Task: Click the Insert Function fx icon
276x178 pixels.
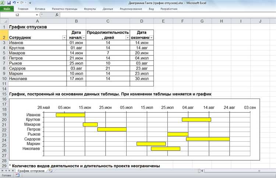Action: [x=57, y=15]
